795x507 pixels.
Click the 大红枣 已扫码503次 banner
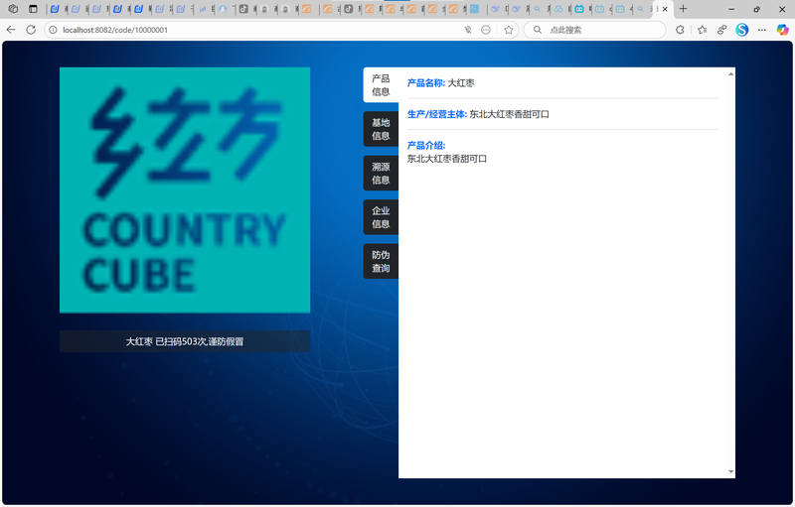click(x=185, y=341)
